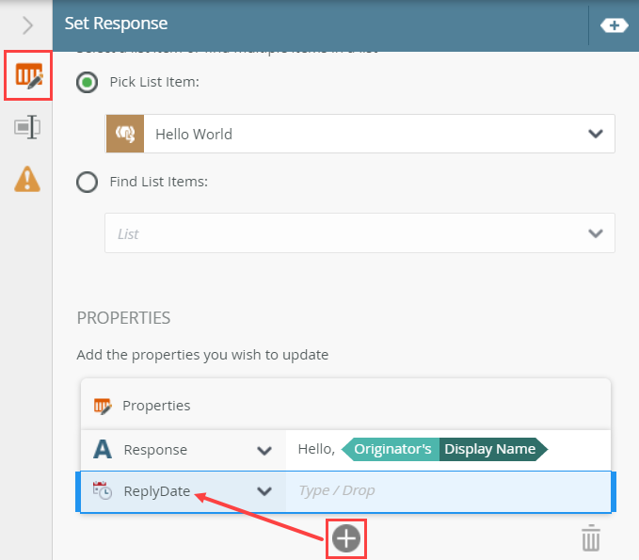Viewport: 639px width, 560px height.
Task: Click the ReplyDate calendar clock icon
Action: (x=103, y=490)
